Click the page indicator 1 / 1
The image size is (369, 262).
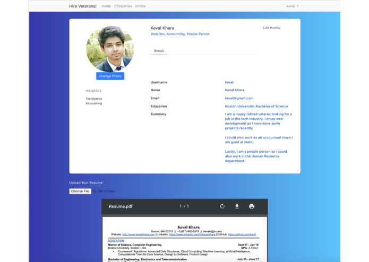(x=184, y=206)
